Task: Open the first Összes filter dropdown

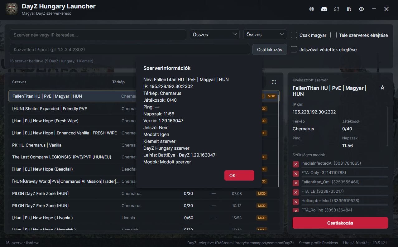Action: coord(215,34)
